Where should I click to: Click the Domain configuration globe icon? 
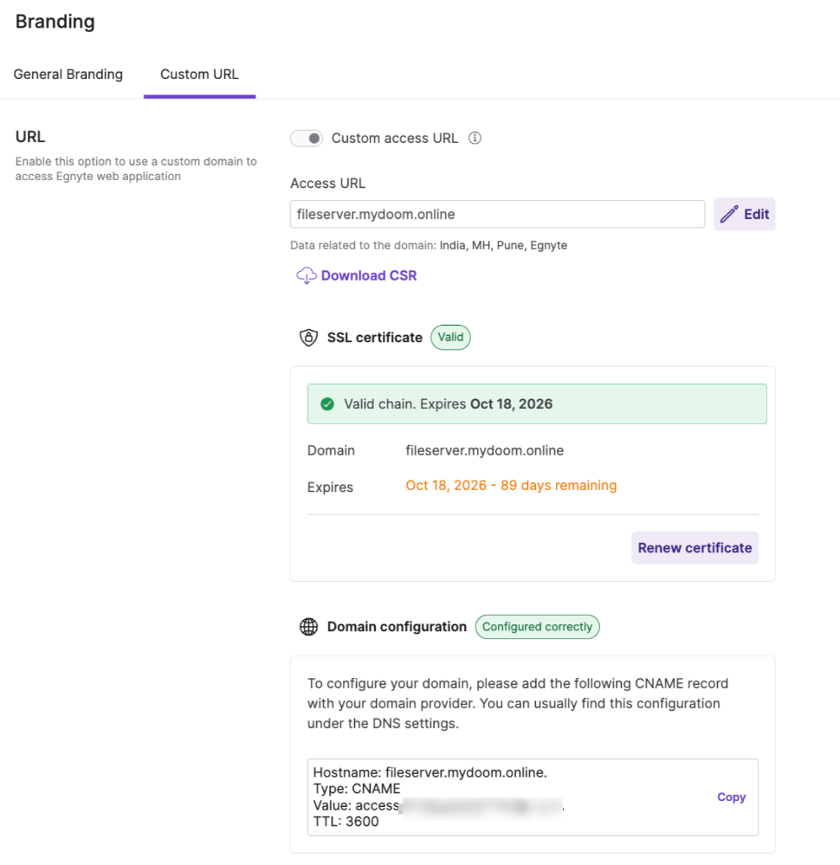tap(308, 627)
